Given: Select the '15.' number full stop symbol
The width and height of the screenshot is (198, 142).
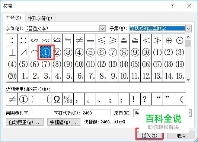Looking at the screenshot, I should point(179,76).
